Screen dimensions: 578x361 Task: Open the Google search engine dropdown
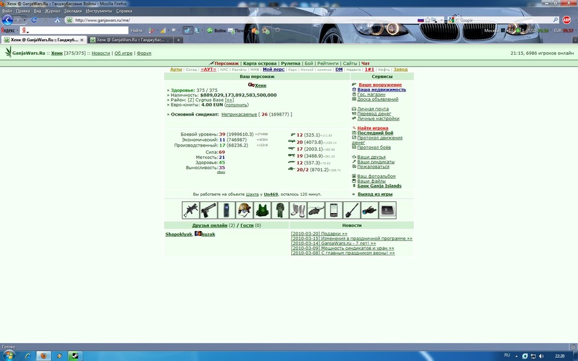pyautogui.click(x=452, y=20)
